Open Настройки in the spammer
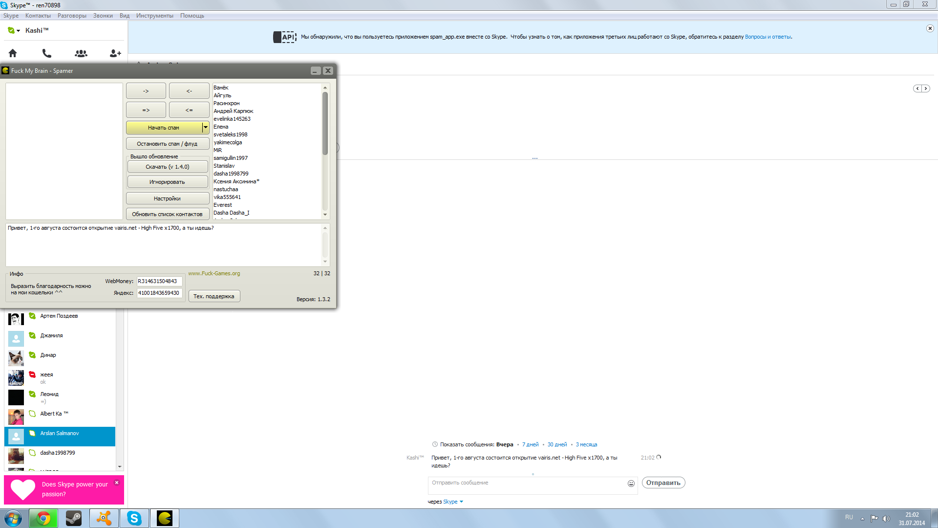 168,198
